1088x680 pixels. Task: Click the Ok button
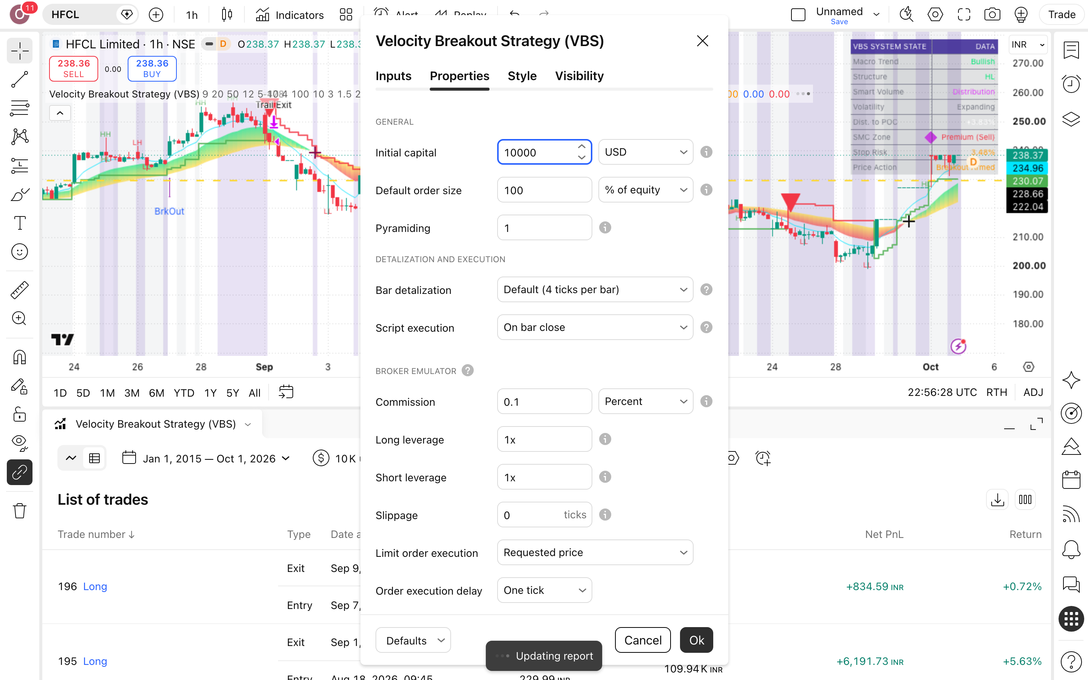696,640
